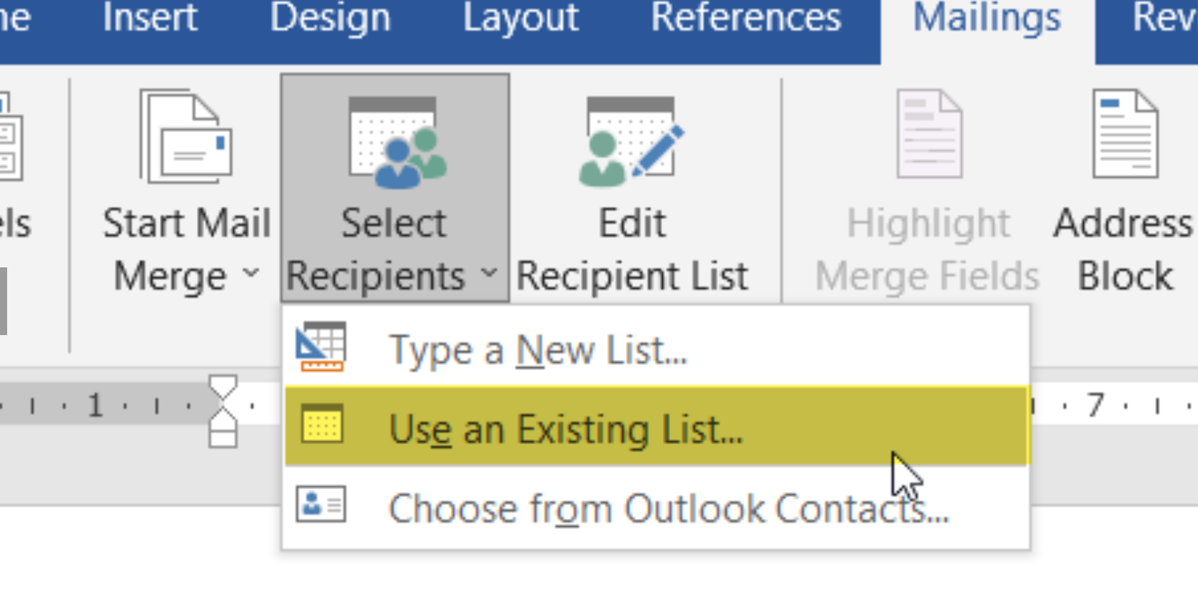
Task: Click the ruler at the 7 mark
Action: 1095,406
